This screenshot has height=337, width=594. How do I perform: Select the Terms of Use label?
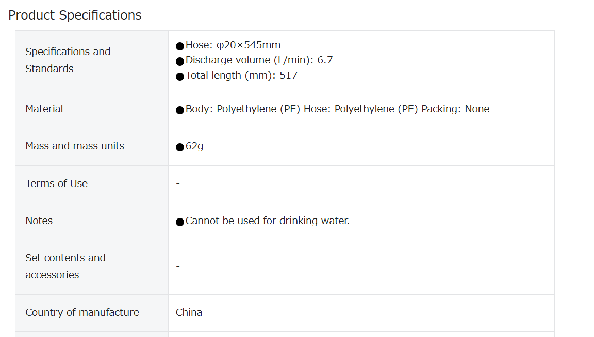56,183
